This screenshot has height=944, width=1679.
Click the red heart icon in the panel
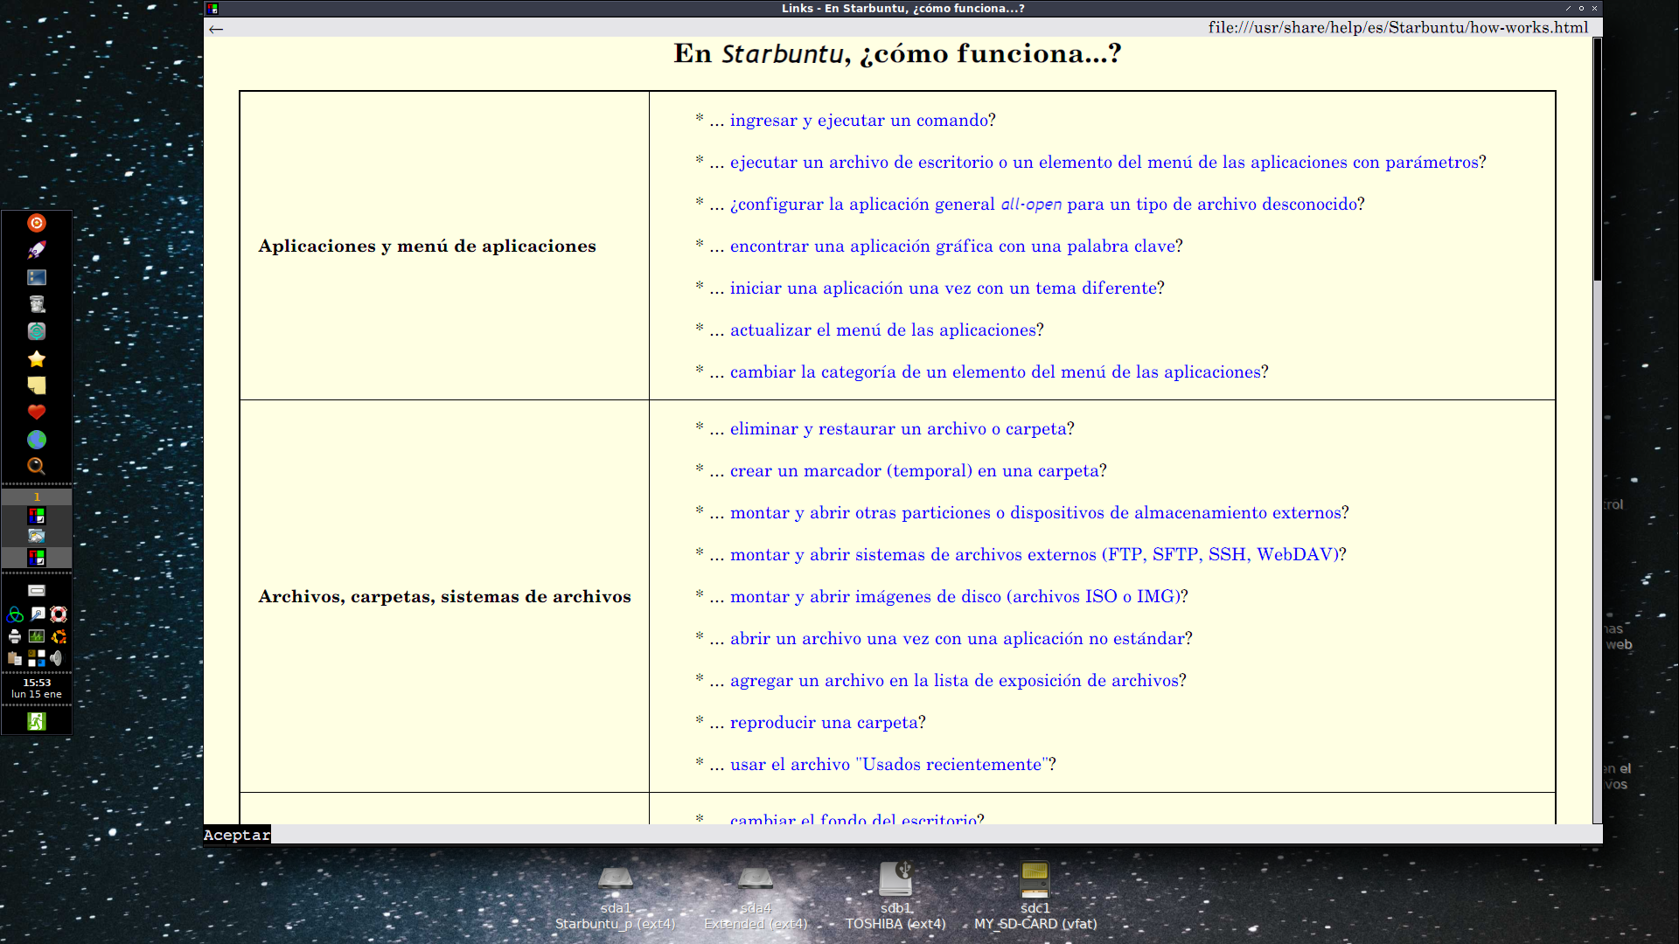[x=37, y=412]
